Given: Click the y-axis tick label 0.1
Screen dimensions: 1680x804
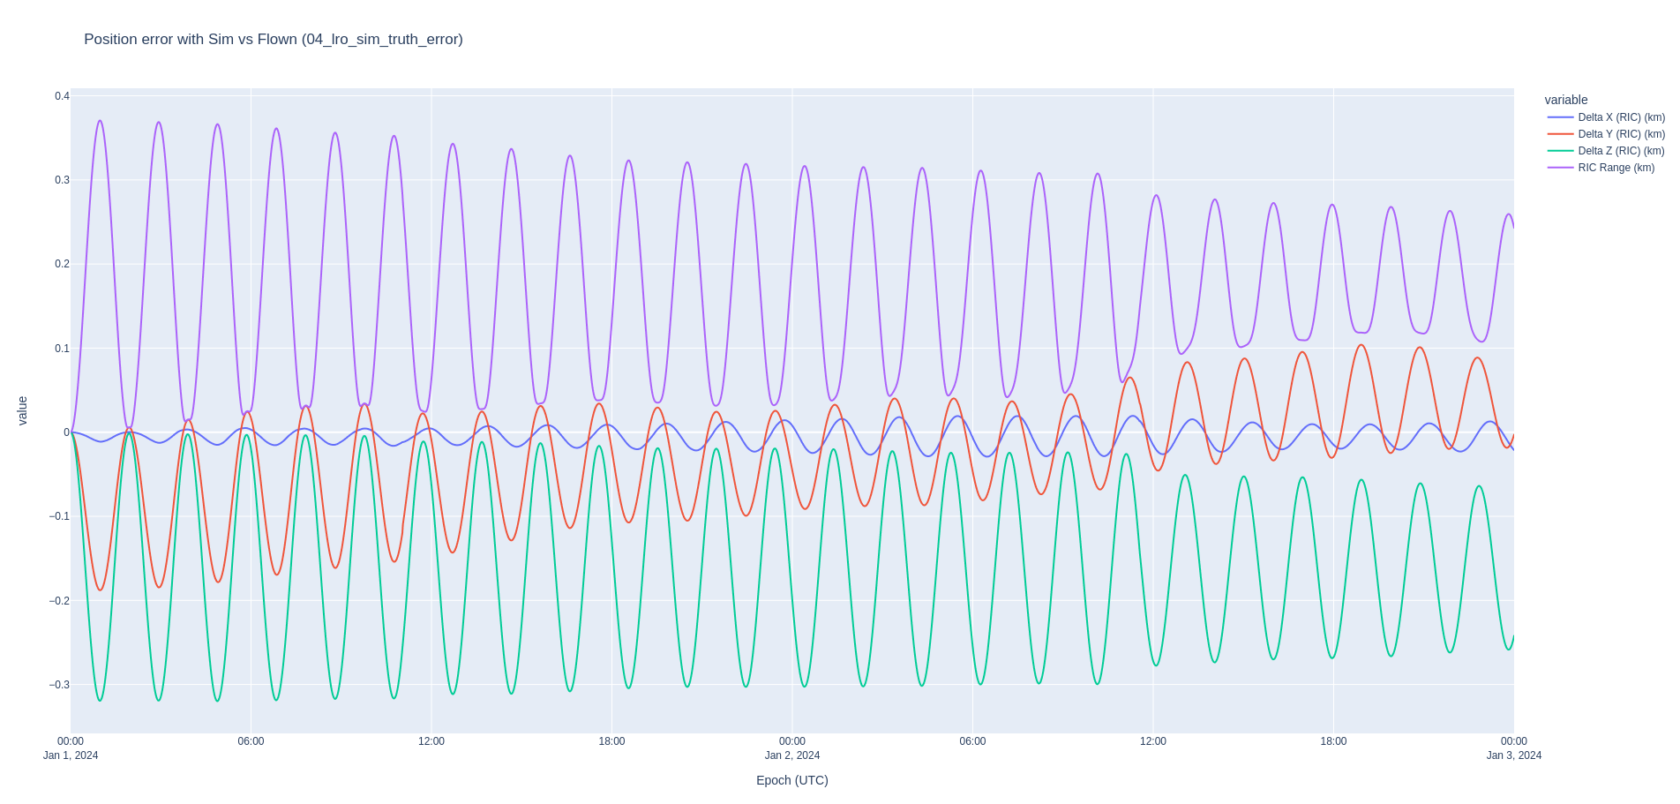Looking at the screenshot, I should click(63, 349).
